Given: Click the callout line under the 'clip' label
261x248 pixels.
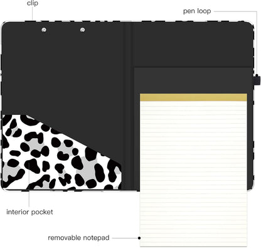Looking at the screenshot, I should [x=33, y=14].
